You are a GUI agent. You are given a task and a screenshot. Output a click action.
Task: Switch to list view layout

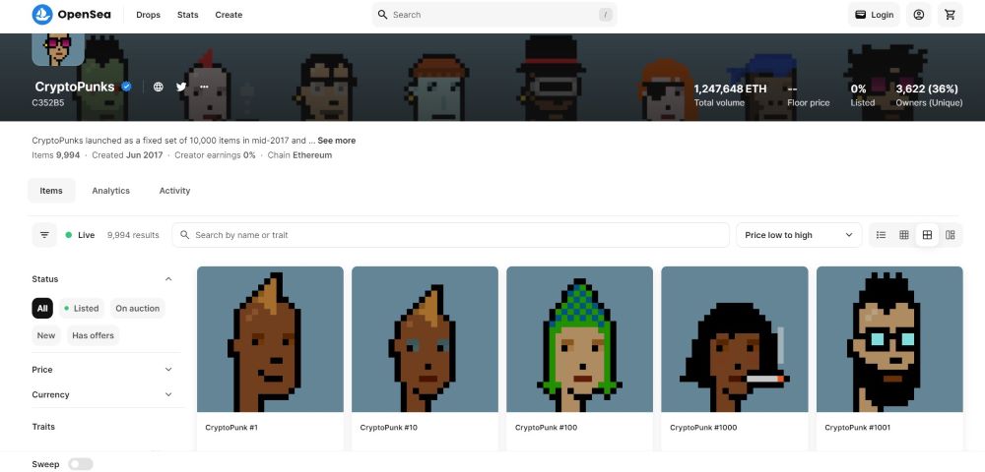tap(882, 235)
